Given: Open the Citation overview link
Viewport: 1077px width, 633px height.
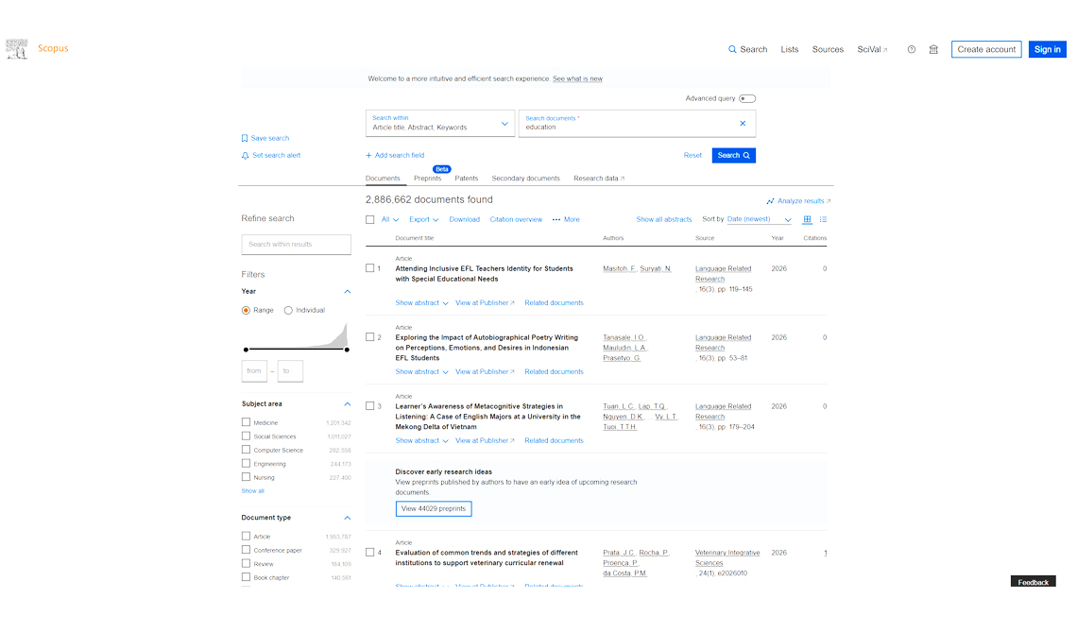Looking at the screenshot, I should pos(516,220).
